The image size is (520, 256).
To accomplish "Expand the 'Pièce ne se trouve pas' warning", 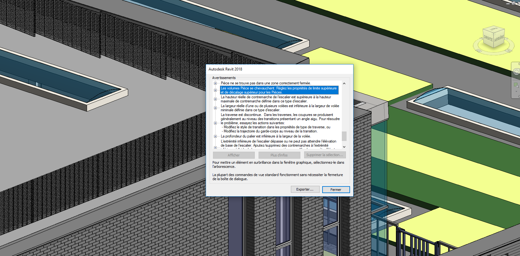I will point(215,83).
